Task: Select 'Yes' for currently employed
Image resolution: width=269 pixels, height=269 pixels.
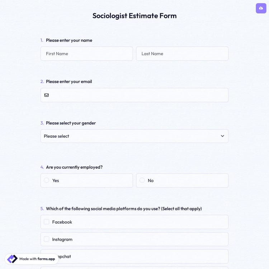Action: [x=47, y=180]
